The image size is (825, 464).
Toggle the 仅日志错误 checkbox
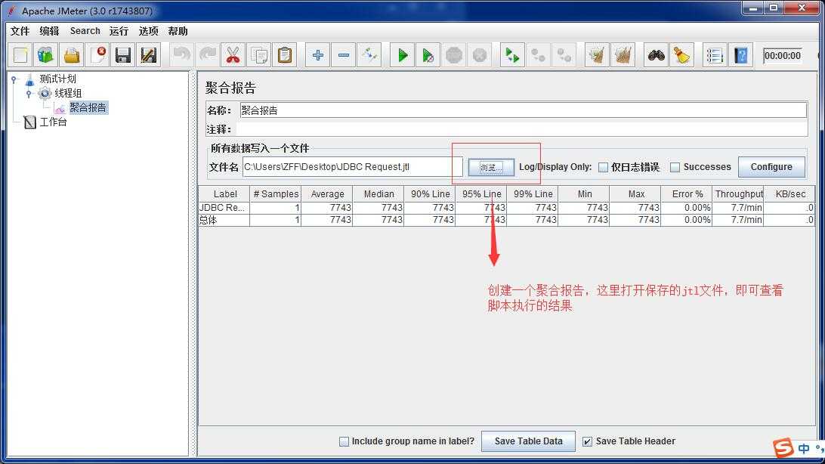pyautogui.click(x=604, y=167)
